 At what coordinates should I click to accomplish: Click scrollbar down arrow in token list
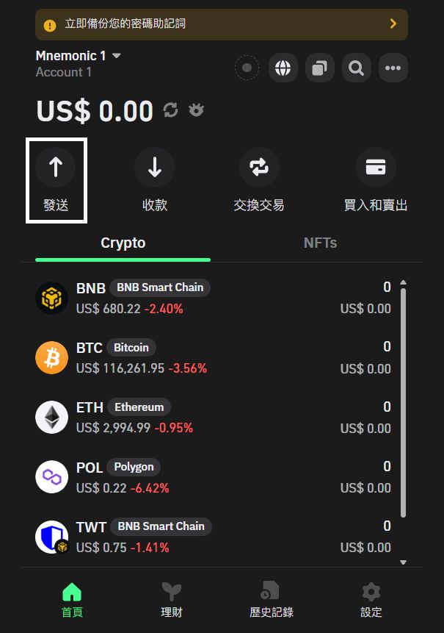coord(403,562)
